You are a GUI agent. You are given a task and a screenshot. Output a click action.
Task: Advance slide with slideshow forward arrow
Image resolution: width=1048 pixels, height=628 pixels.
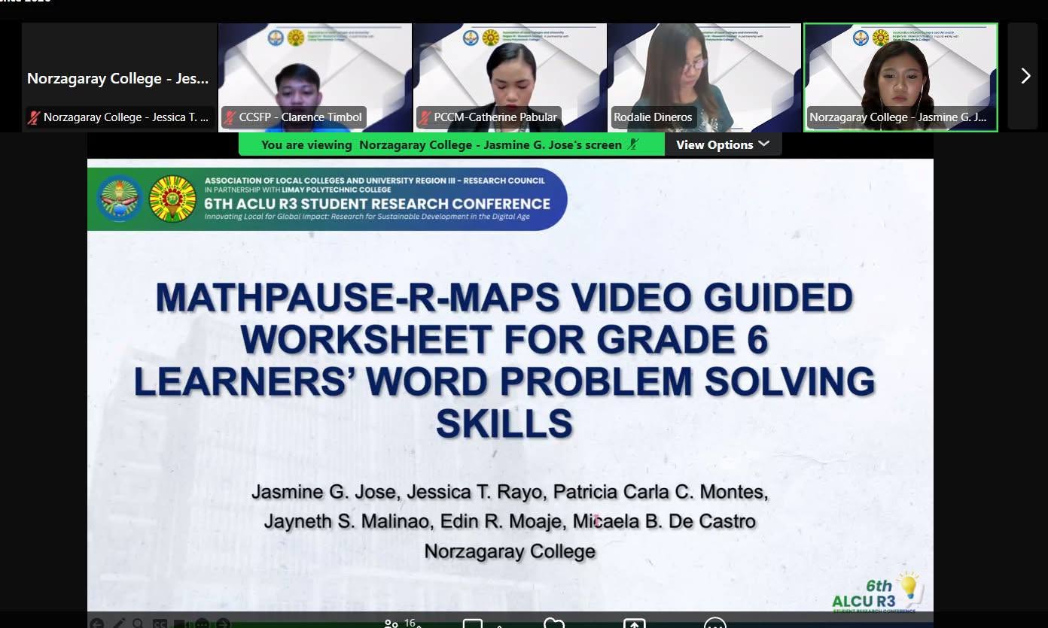(223, 624)
